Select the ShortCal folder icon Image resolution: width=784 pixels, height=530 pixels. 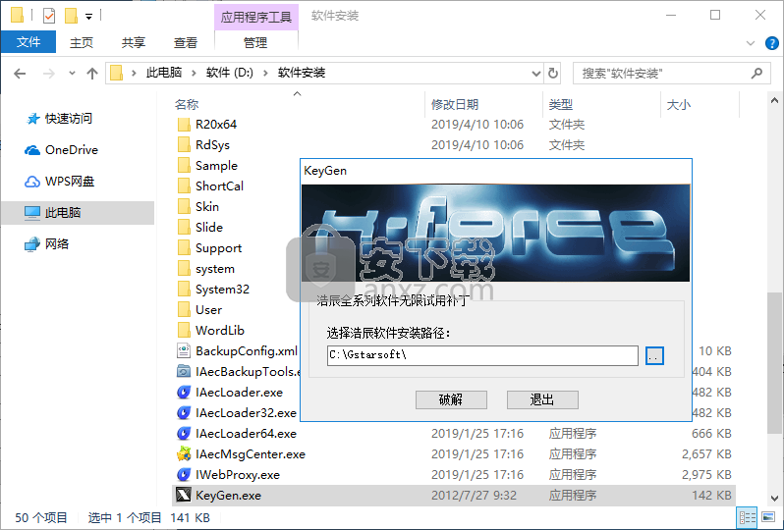pyautogui.click(x=184, y=185)
